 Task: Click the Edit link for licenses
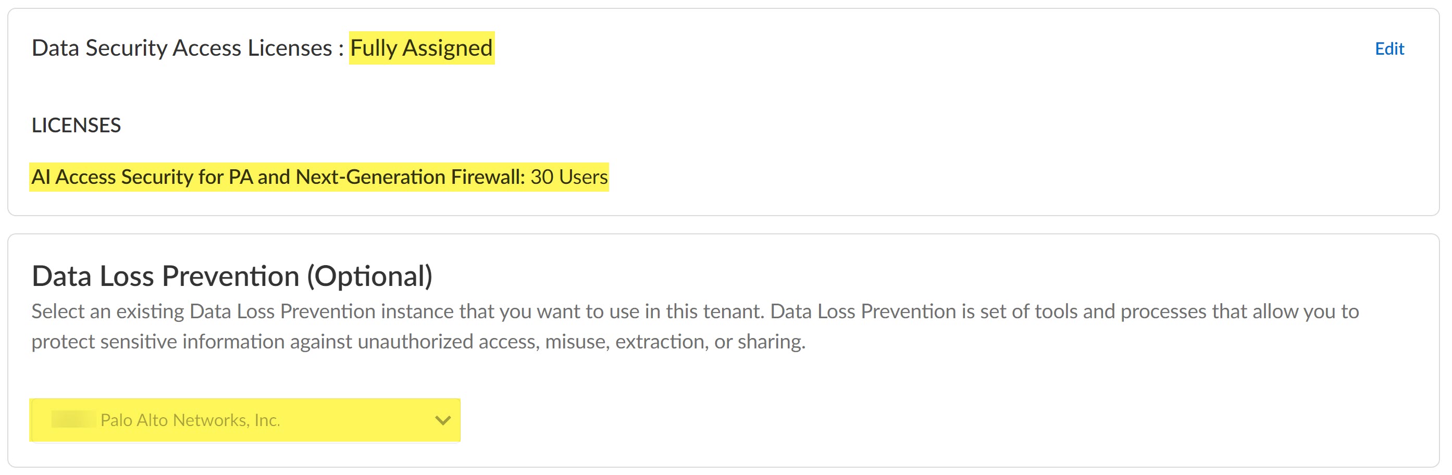point(1389,49)
